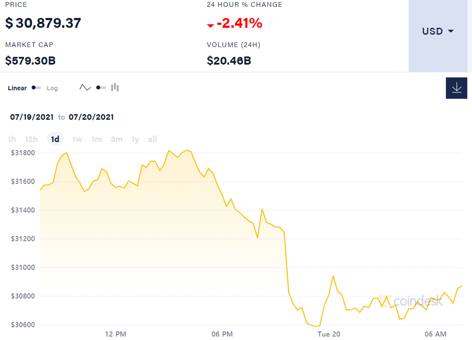Click the download chart button
Screen dimensions: 472x340
(456, 88)
